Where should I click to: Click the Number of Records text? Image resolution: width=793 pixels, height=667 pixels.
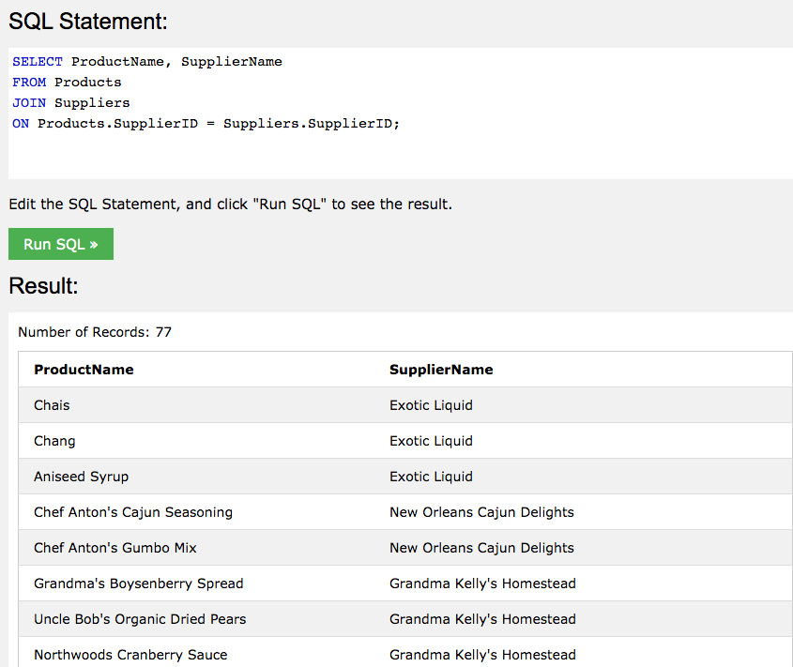[95, 332]
